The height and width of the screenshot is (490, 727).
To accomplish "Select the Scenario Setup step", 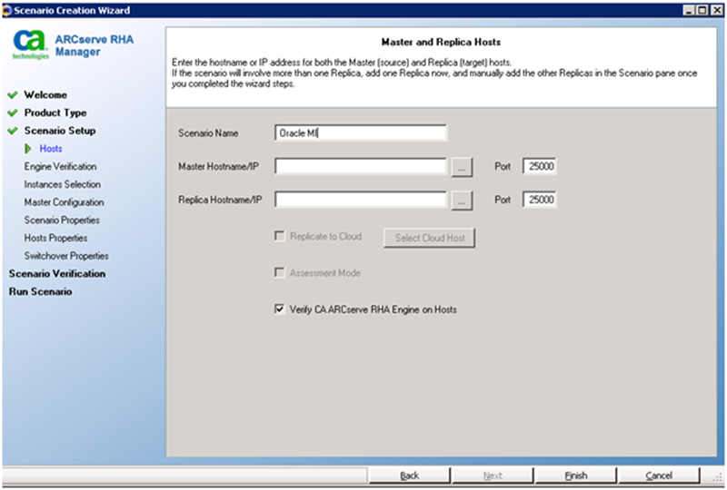I will 60,131.
